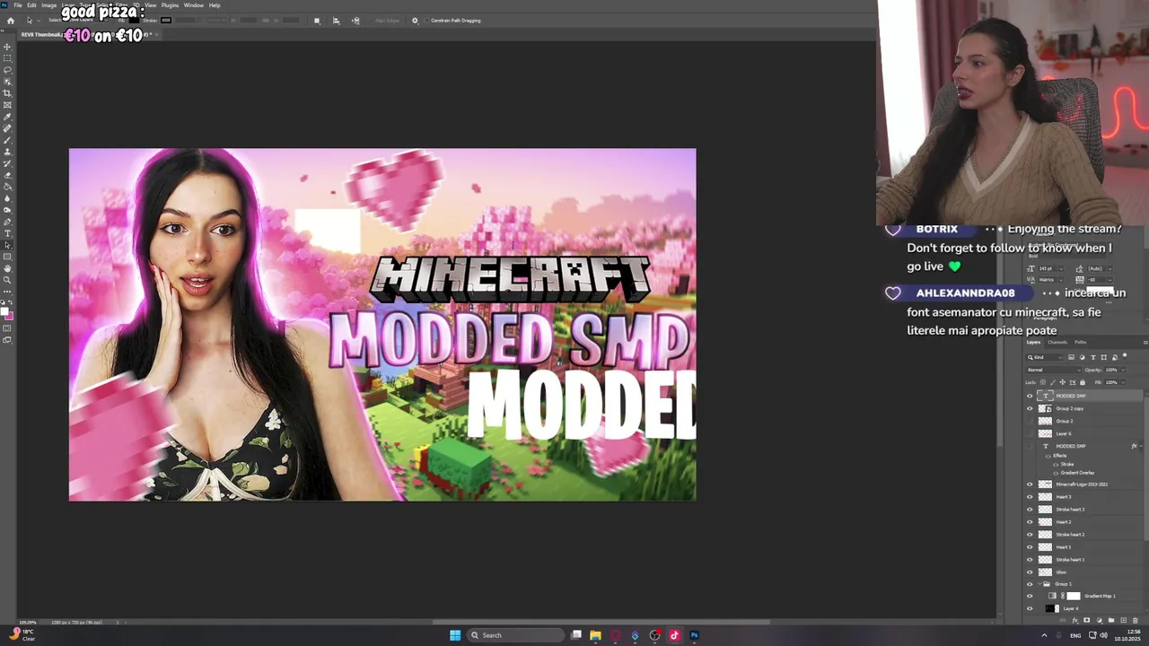Screen dimensions: 1149x646
Task: Open the gear settings in options bar
Action: pos(415,20)
